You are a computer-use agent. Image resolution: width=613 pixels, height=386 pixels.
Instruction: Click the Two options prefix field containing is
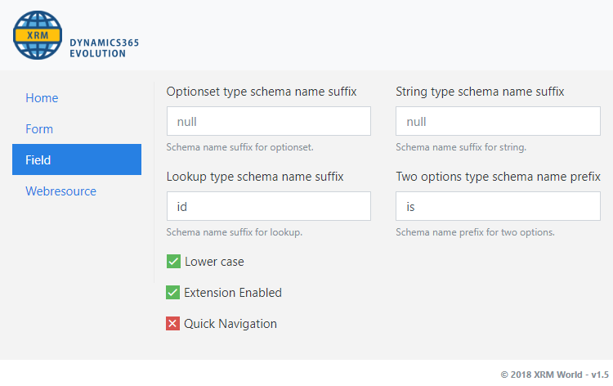tap(498, 206)
